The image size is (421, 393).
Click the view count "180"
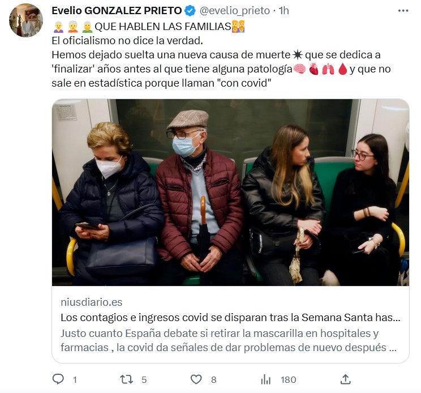(x=288, y=379)
